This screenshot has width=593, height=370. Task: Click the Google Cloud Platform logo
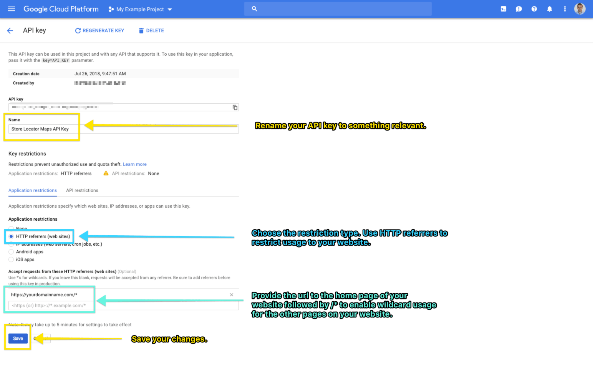61,9
